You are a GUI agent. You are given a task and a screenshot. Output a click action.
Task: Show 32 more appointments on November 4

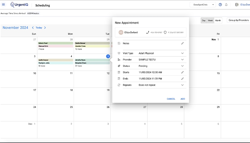(42, 66)
